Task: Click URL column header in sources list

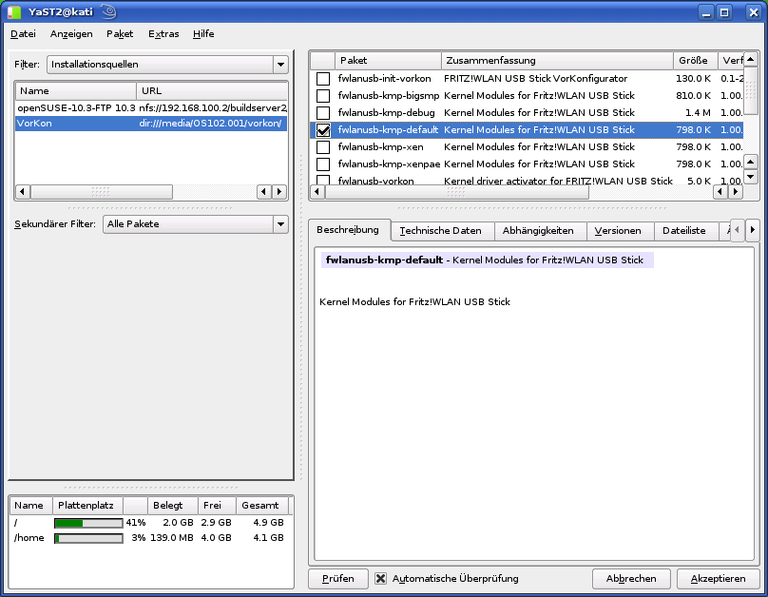Action: (x=212, y=90)
